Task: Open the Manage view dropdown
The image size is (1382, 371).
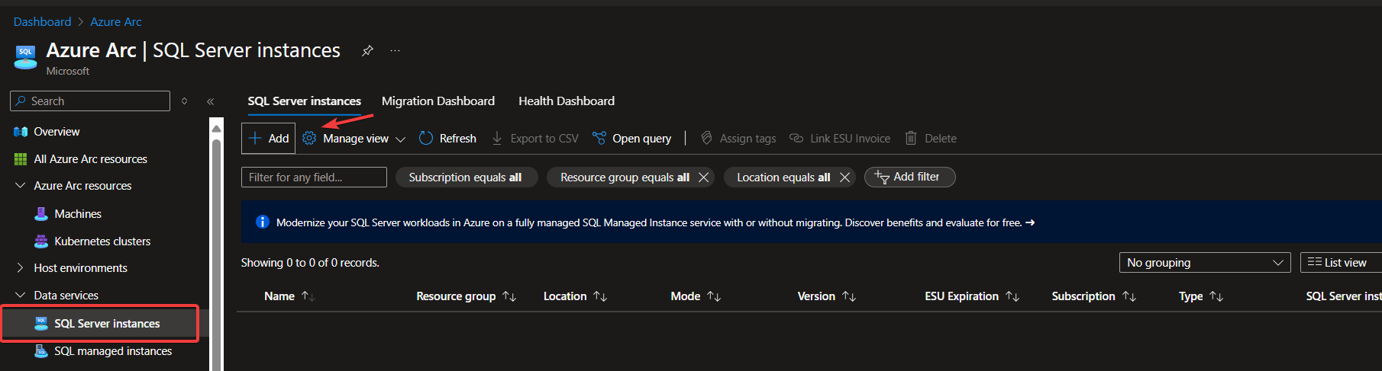Action: [354, 139]
